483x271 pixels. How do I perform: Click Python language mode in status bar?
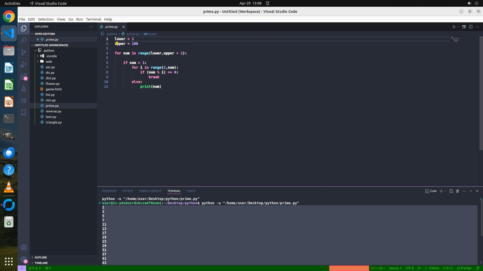[434, 268]
